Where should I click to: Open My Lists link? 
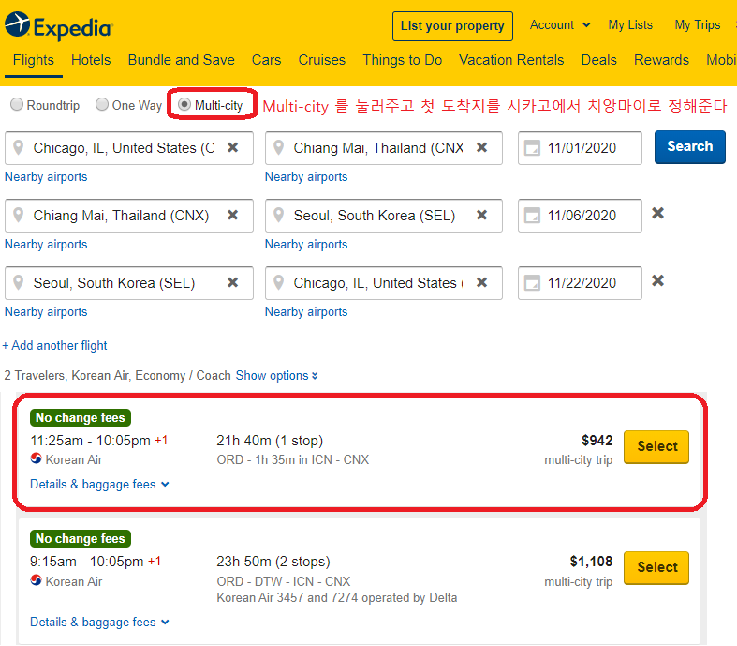[630, 25]
